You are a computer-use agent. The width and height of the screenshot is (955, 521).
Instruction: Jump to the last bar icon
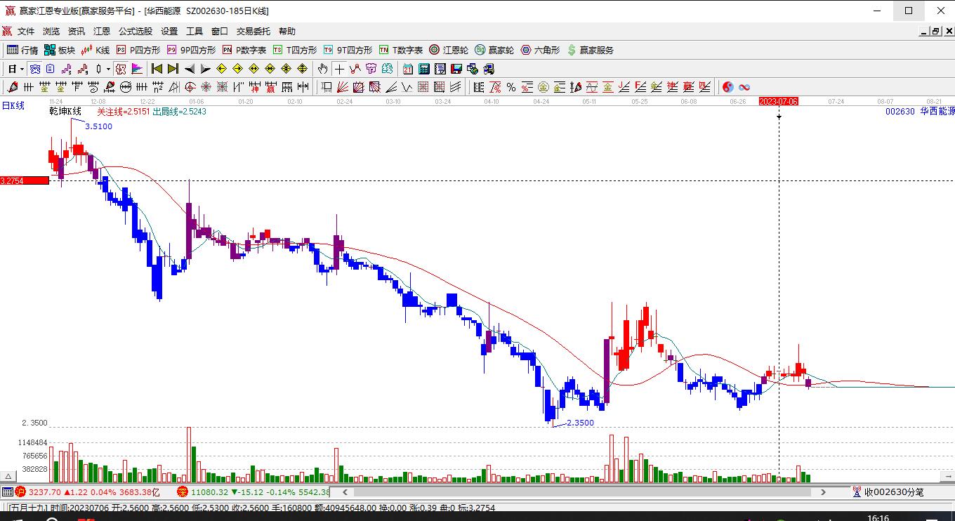173,69
